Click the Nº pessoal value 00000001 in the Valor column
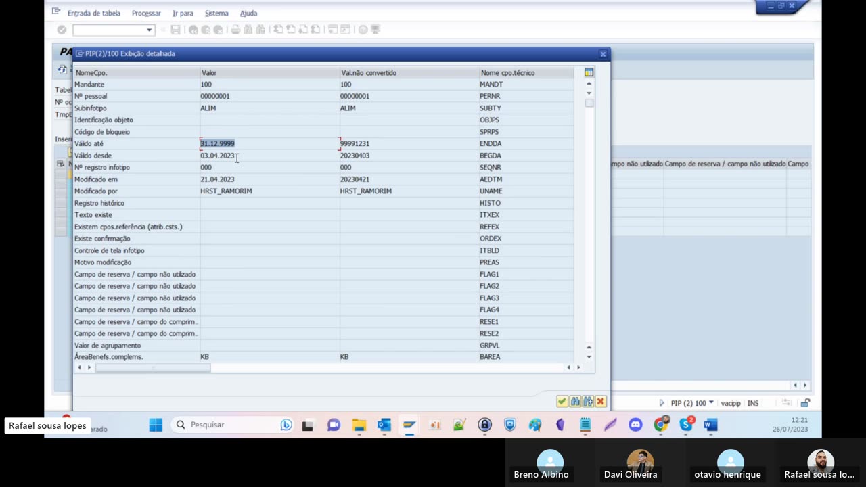Image resolution: width=866 pixels, height=487 pixels. point(214,96)
